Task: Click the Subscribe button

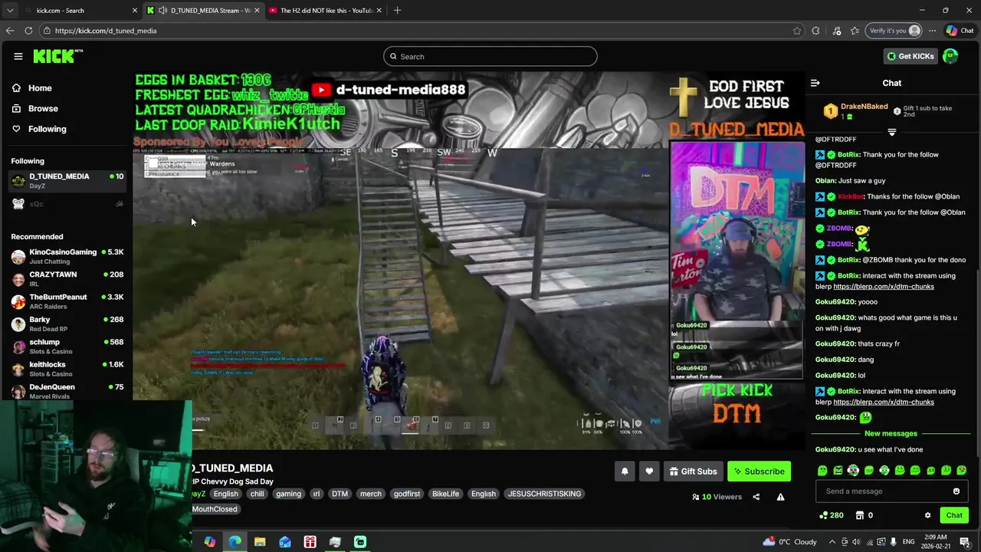Action: [x=759, y=472]
